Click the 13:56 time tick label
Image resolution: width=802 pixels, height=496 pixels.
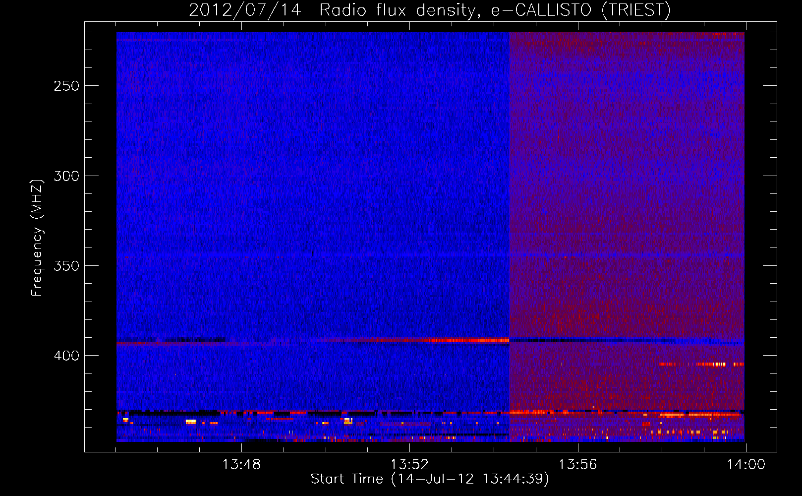[577, 465]
